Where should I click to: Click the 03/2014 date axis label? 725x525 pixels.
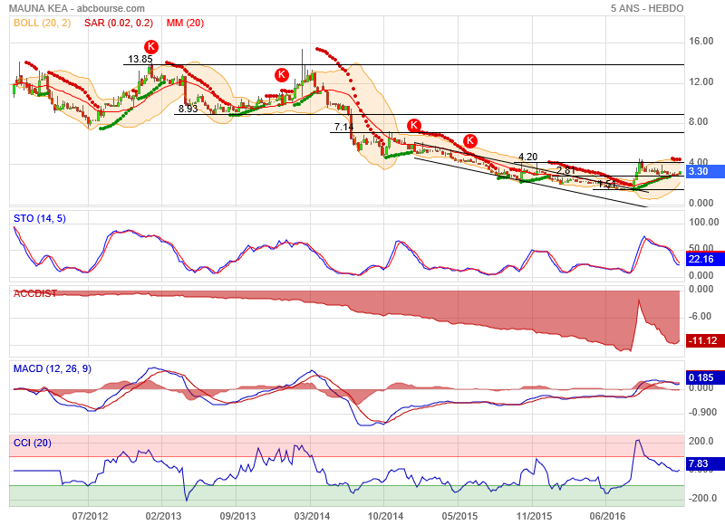(312, 516)
